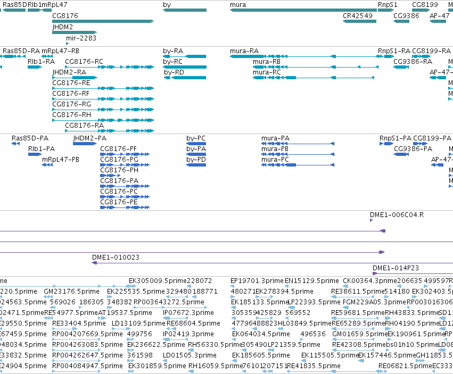Screen dimensions: 453x374
Task: Click the CG8176-RG transcript label
Action: click(x=72, y=104)
